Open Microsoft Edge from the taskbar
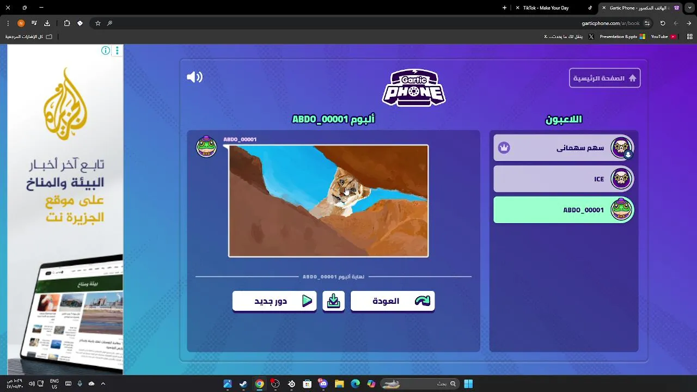The image size is (697, 392). click(356, 384)
